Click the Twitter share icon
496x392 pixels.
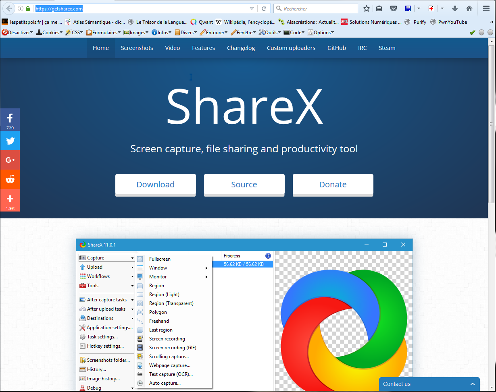pyautogui.click(x=10, y=141)
